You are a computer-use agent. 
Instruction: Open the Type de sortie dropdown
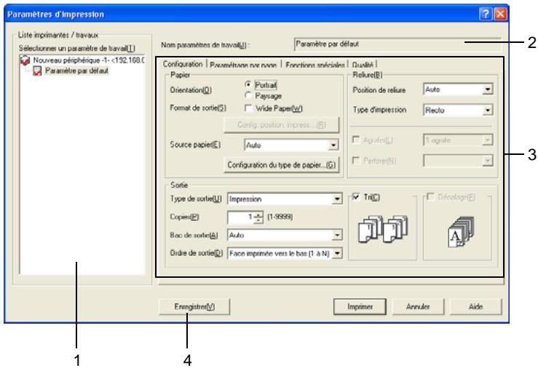pos(337,199)
